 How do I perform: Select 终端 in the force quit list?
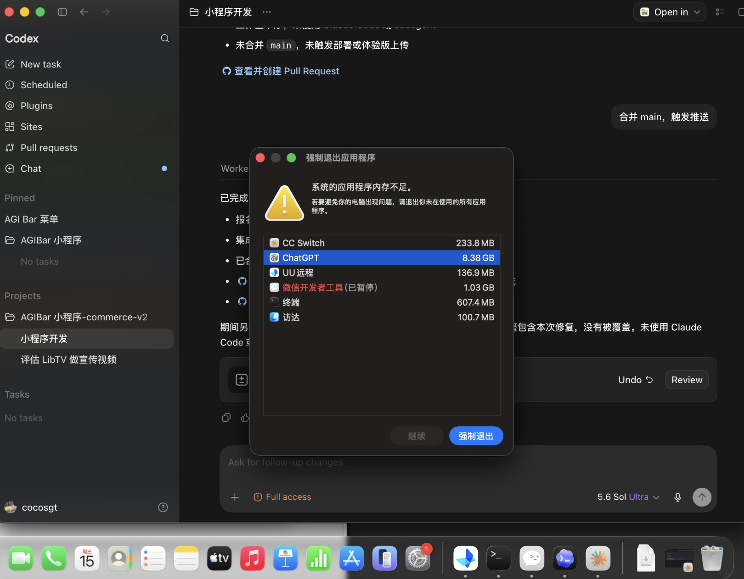(x=382, y=302)
